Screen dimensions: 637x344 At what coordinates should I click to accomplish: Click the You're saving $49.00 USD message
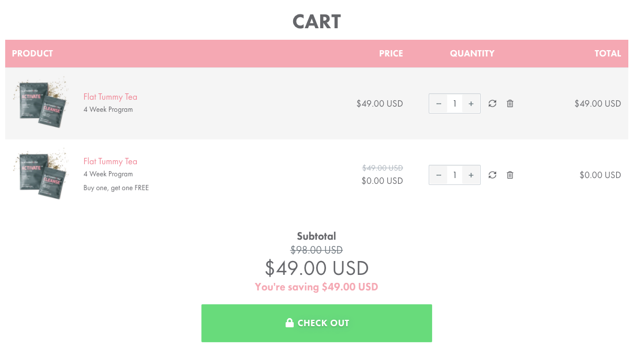pyautogui.click(x=316, y=287)
